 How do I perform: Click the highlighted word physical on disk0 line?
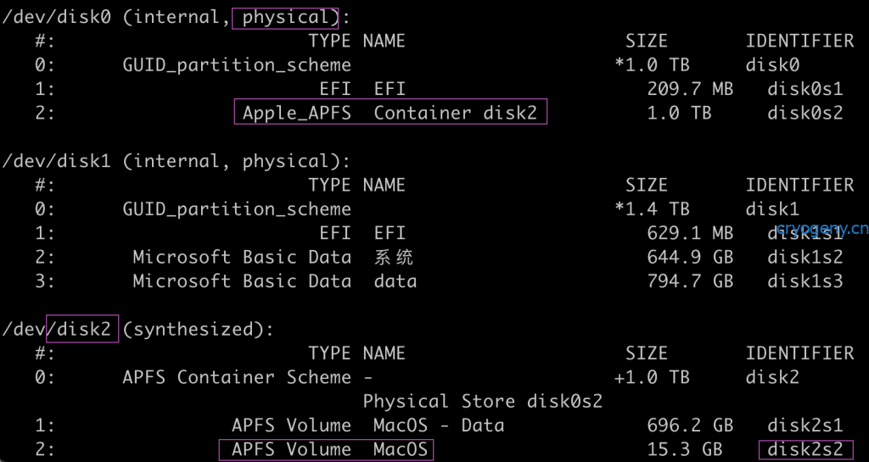pos(285,17)
